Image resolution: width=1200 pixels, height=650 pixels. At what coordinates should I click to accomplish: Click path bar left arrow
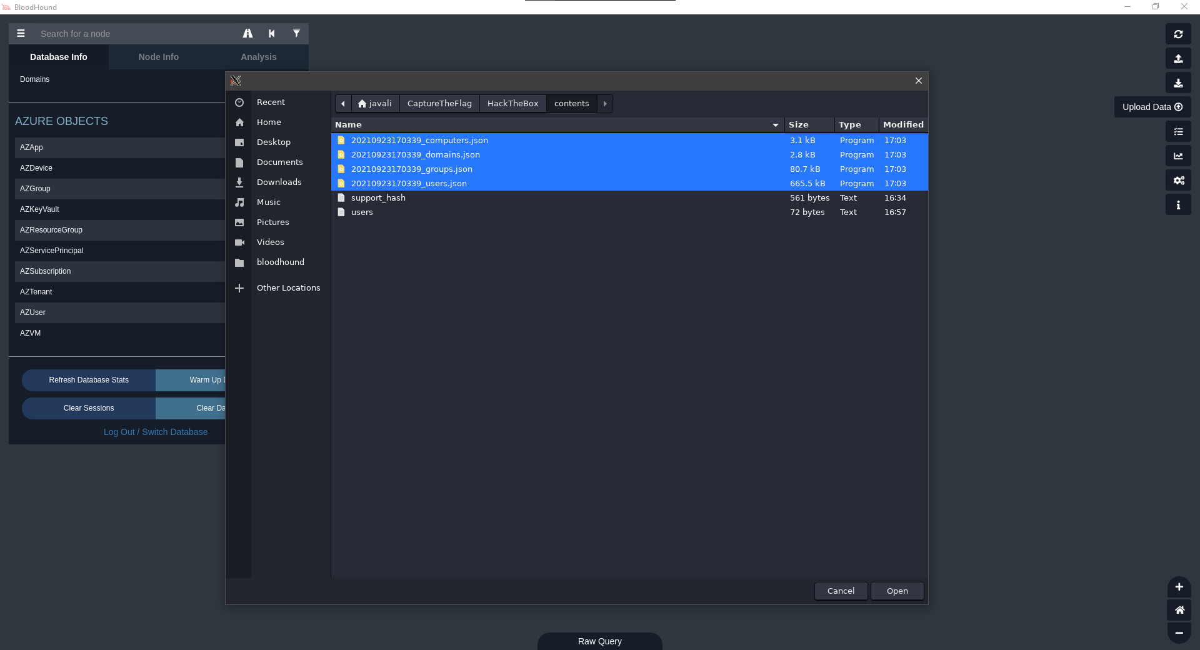(x=343, y=104)
